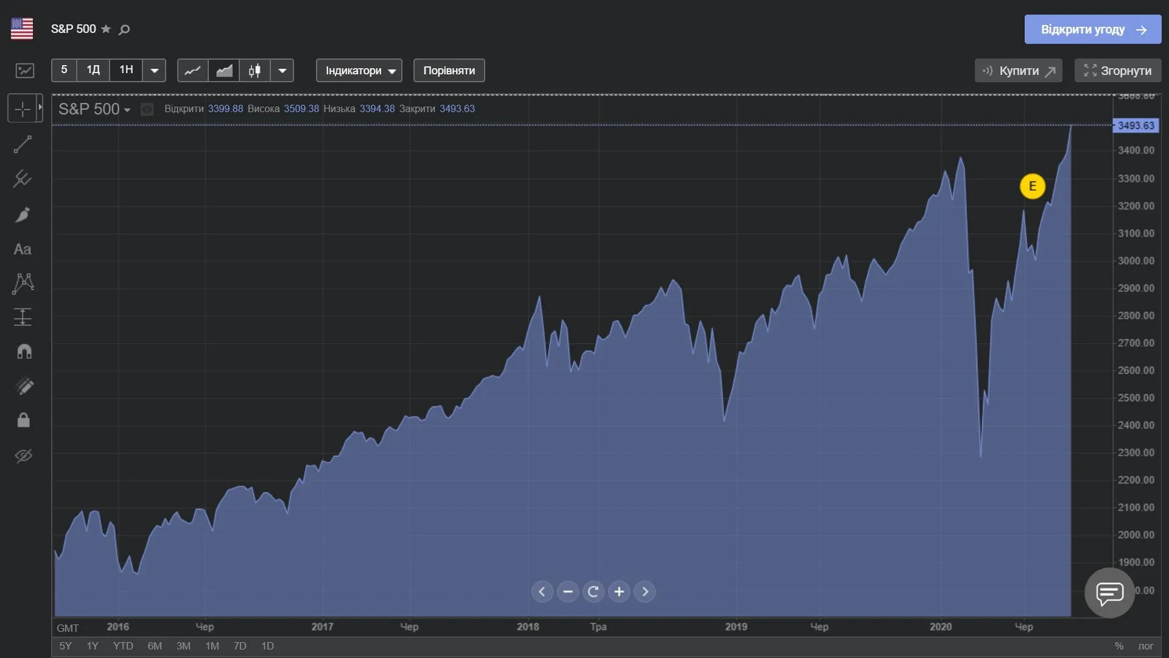Open chart style dropdown arrow
This screenshot has width=1169, height=658.
tap(283, 71)
